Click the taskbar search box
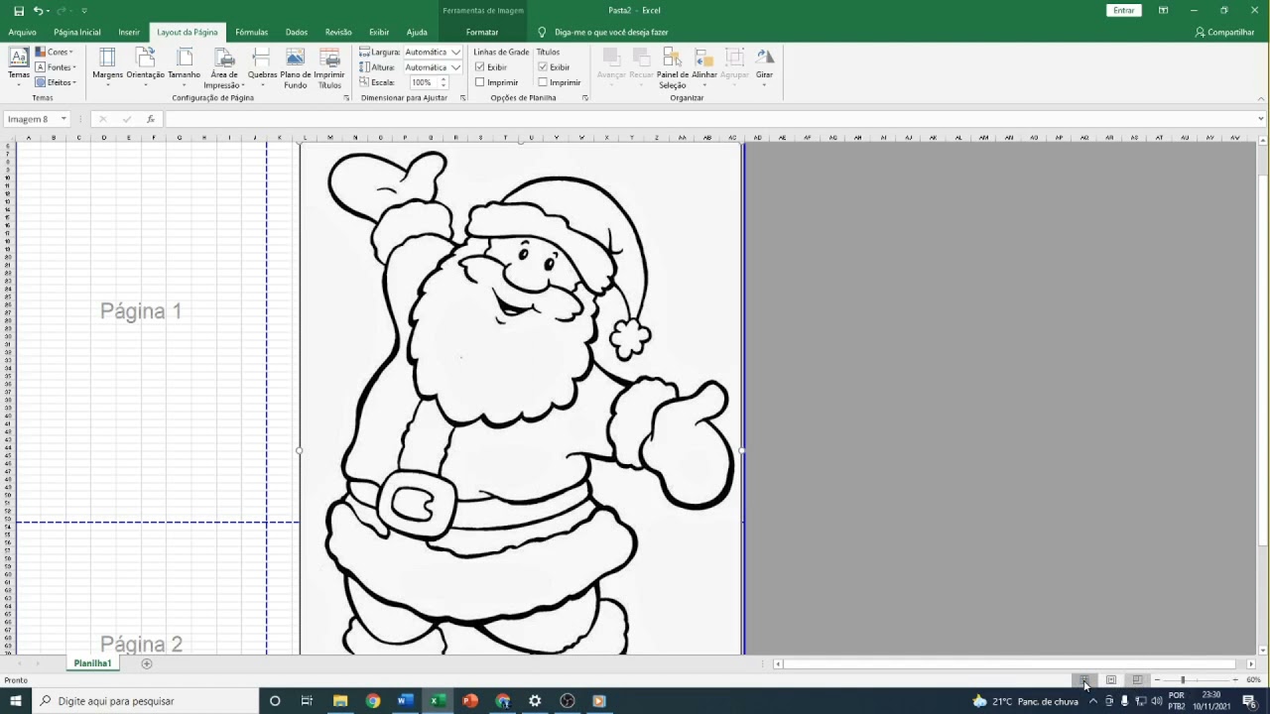The width and height of the screenshot is (1270, 714). (x=144, y=701)
